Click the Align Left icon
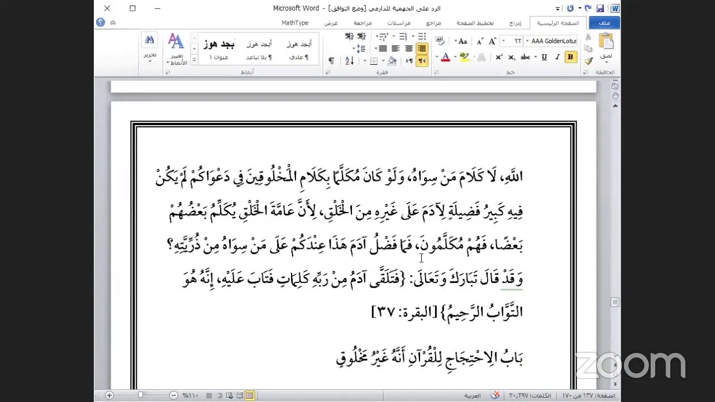This screenshot has height=402, width=715. click(x=395, y=49)
